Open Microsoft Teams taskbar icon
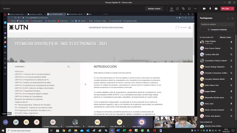This screenshot has width=237, height=133. tap(112, 130)
